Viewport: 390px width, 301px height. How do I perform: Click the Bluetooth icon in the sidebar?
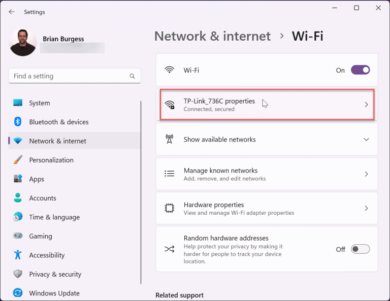point(18,122)
